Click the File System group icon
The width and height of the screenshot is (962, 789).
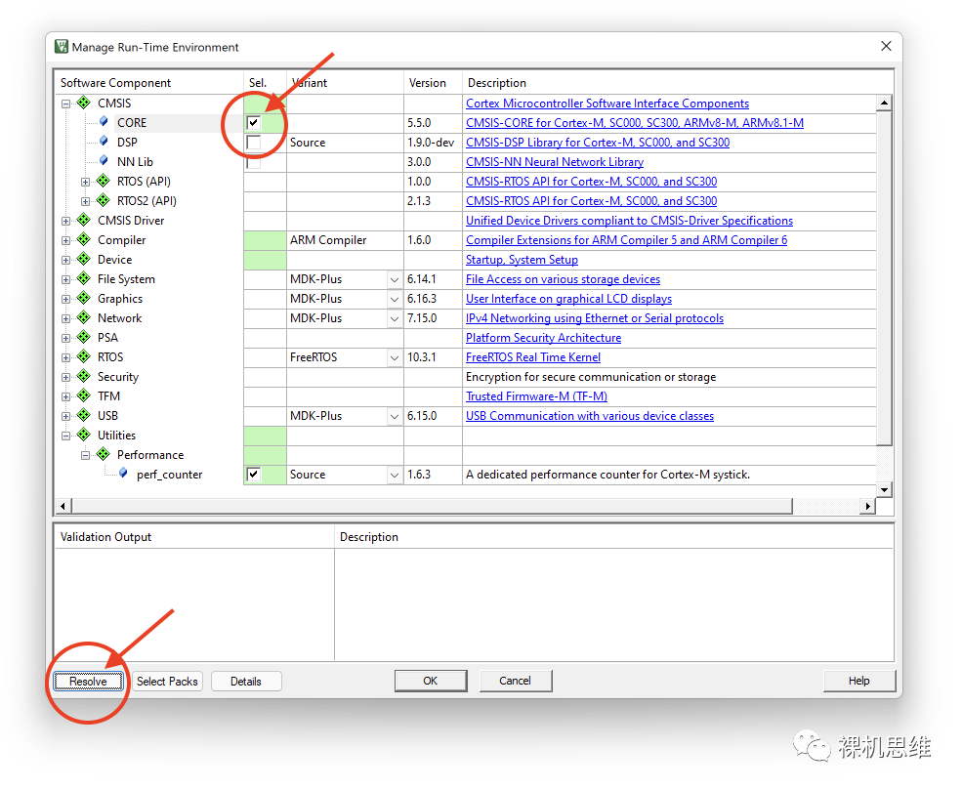(83, 278)
